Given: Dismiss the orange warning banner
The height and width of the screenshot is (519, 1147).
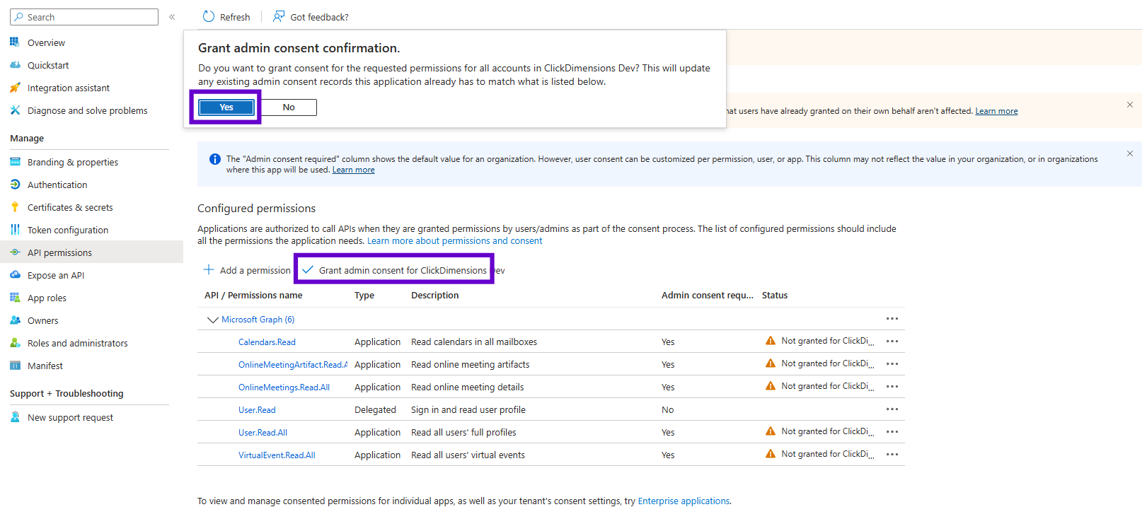Looking at the screenshot, I should point(1130,105).
